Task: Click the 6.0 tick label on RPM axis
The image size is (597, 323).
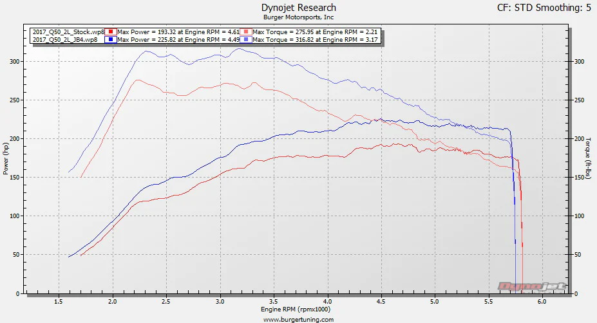Action: pos(542,302)
